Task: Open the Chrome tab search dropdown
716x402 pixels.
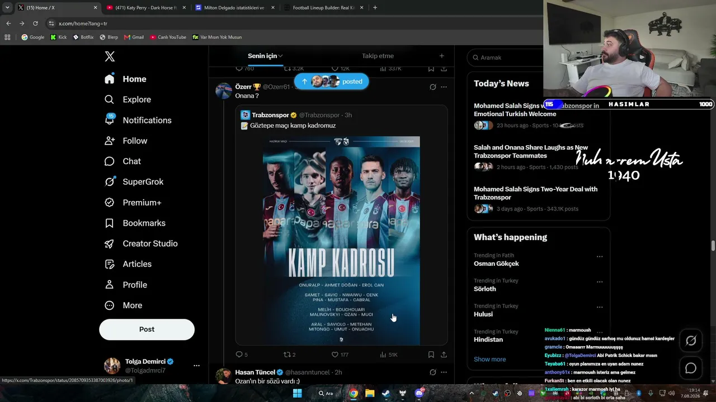Action: click(x=7, y=8)
